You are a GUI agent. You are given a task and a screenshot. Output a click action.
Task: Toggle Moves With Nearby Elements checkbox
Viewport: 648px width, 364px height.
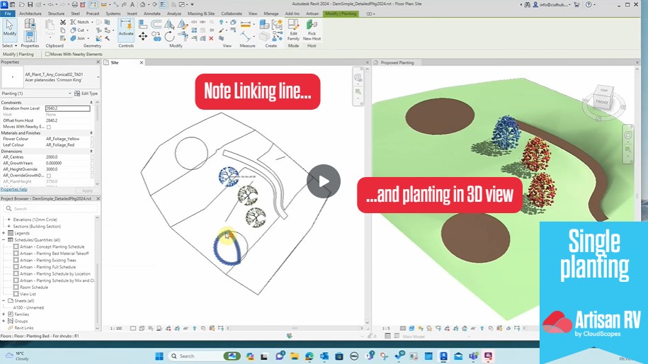point(47,54)
